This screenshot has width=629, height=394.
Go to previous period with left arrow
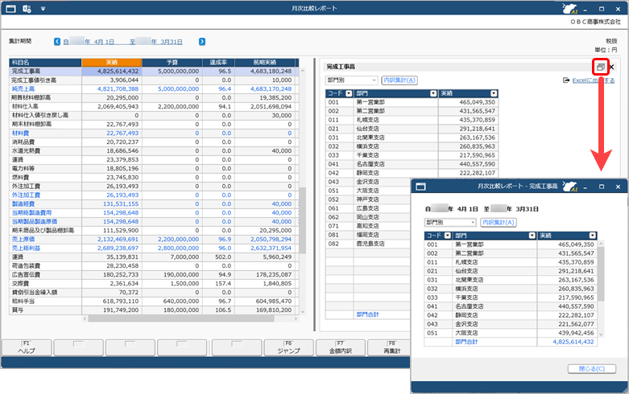click(x=57, y=41)
